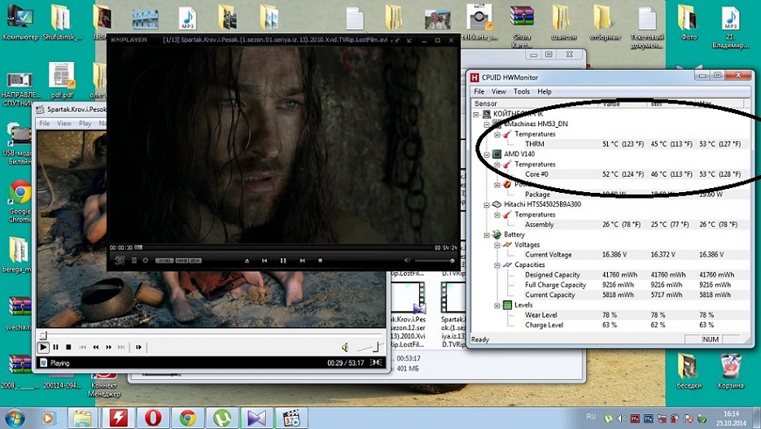Collapse the Capacities node under Battery

pos(497,265)
